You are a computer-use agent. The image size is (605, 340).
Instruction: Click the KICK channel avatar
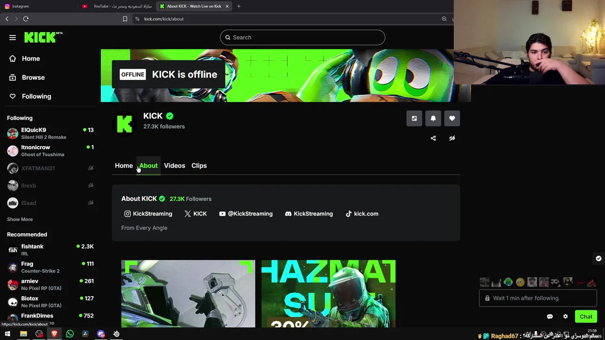124,124
